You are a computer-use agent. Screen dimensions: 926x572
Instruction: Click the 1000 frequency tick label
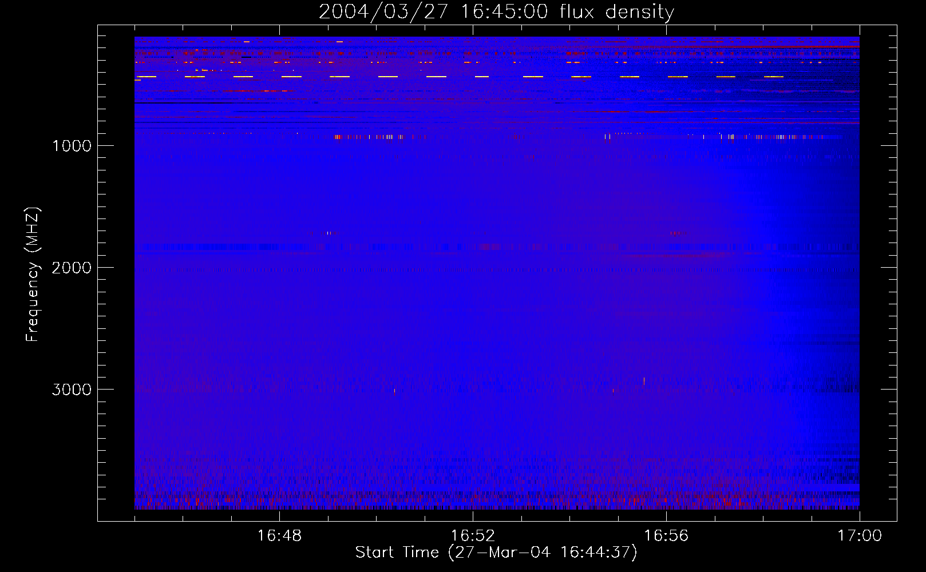coord(72,146)
